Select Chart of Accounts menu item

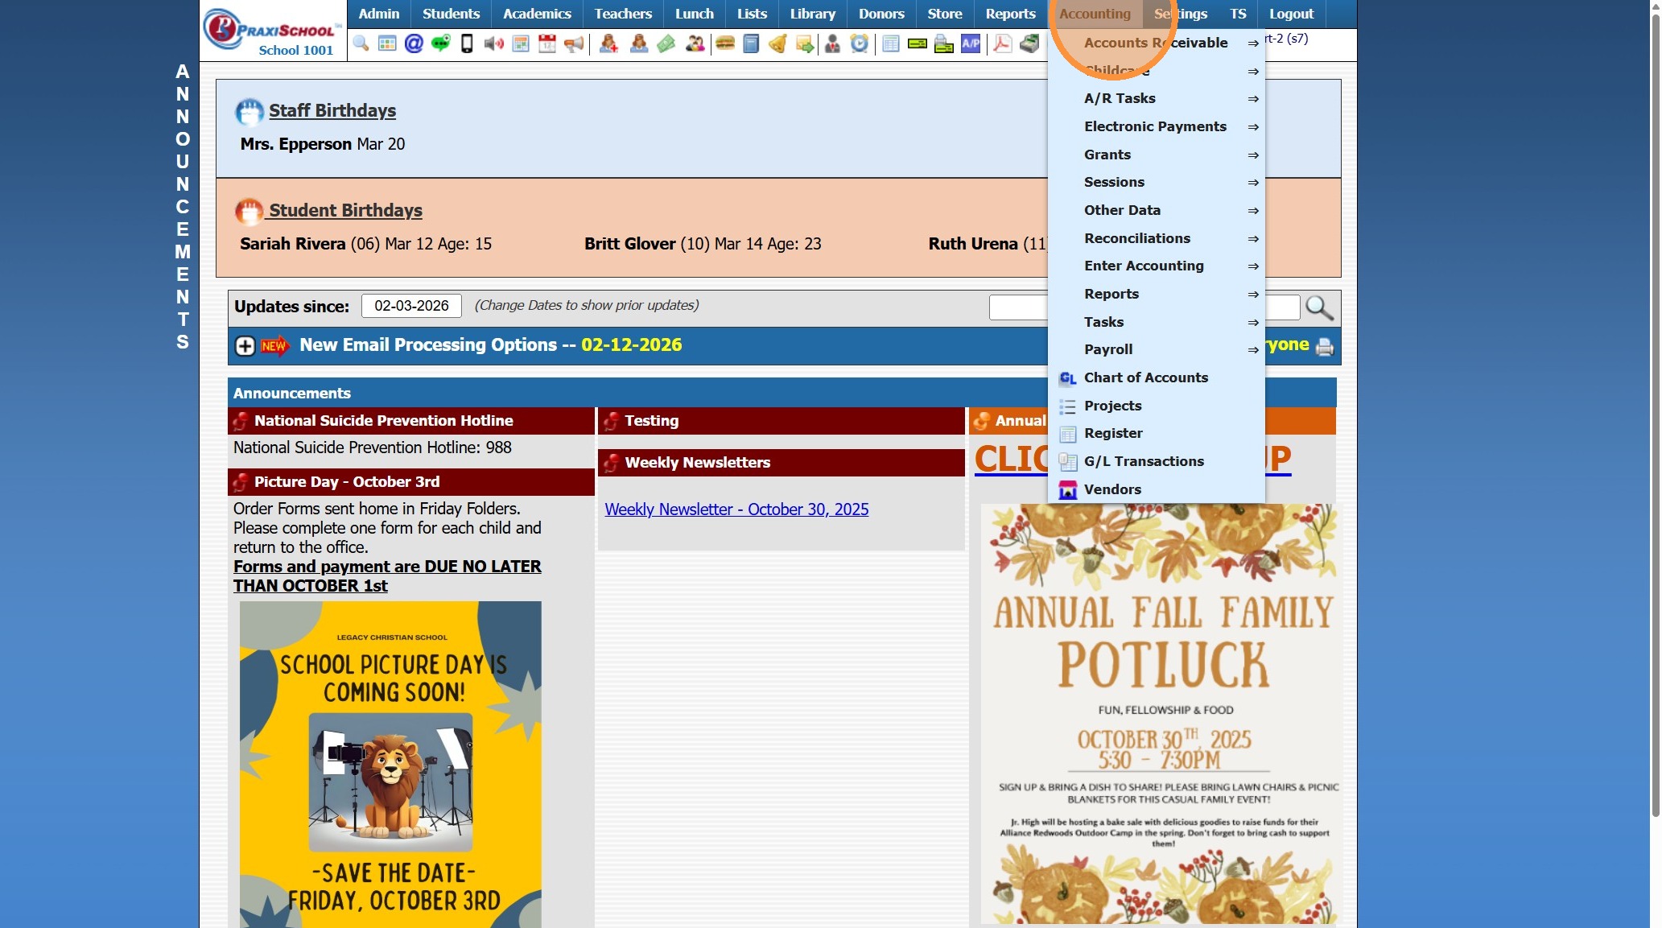pyautogui.click(x=1145, y=377)
